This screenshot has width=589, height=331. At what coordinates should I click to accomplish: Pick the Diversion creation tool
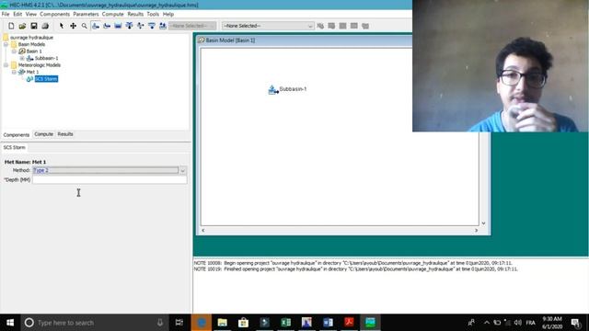141,26
